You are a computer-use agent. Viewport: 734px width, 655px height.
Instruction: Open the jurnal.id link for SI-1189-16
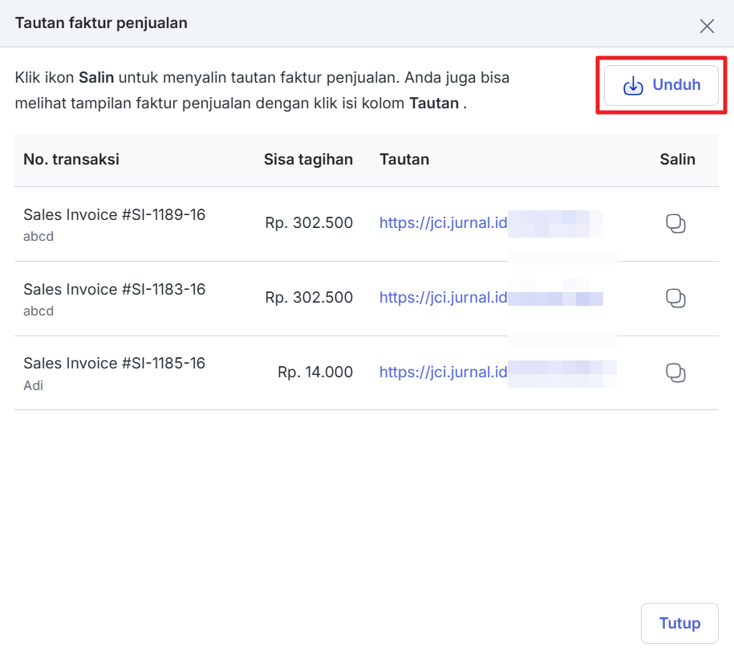443,223
